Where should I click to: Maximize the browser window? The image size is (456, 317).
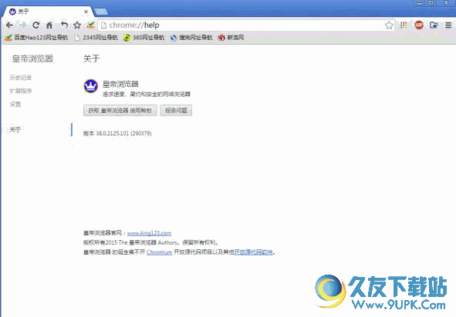(x=431, y=3)
